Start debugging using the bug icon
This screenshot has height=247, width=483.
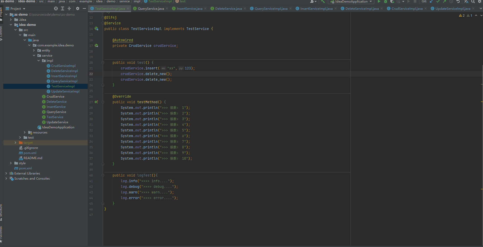[x=386, y=2]
